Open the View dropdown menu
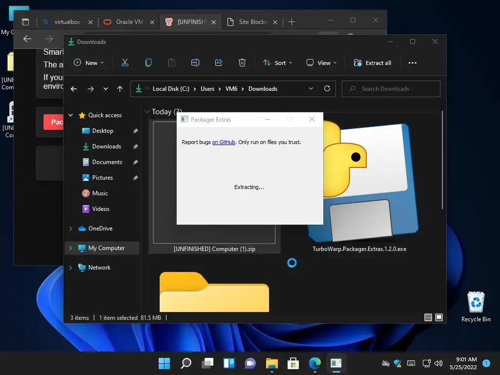 tap(321, 63)
